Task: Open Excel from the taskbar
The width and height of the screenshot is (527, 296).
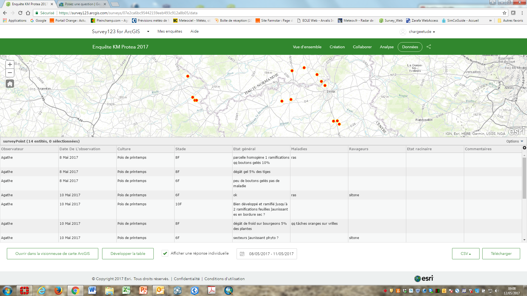Action: point(126,291)
